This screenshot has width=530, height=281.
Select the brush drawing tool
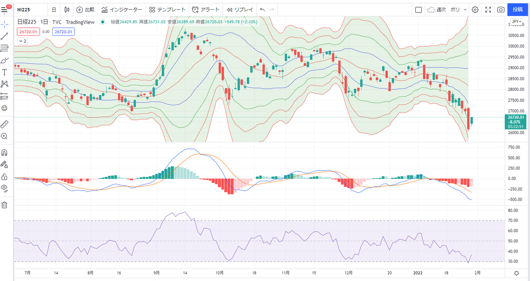[x=4, y=60]
